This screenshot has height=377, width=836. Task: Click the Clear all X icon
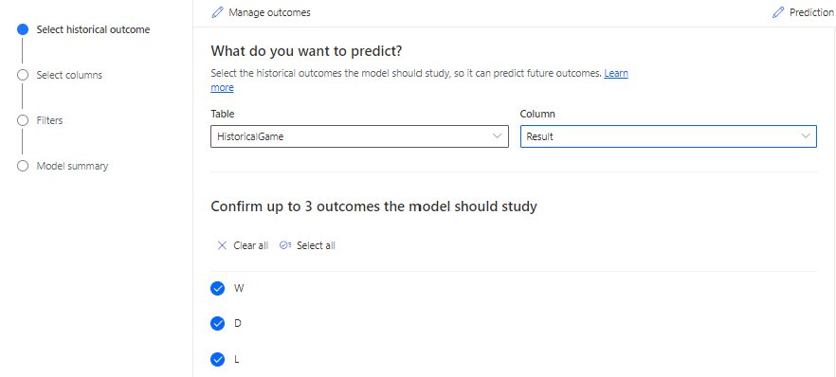[x=223, y=245]
